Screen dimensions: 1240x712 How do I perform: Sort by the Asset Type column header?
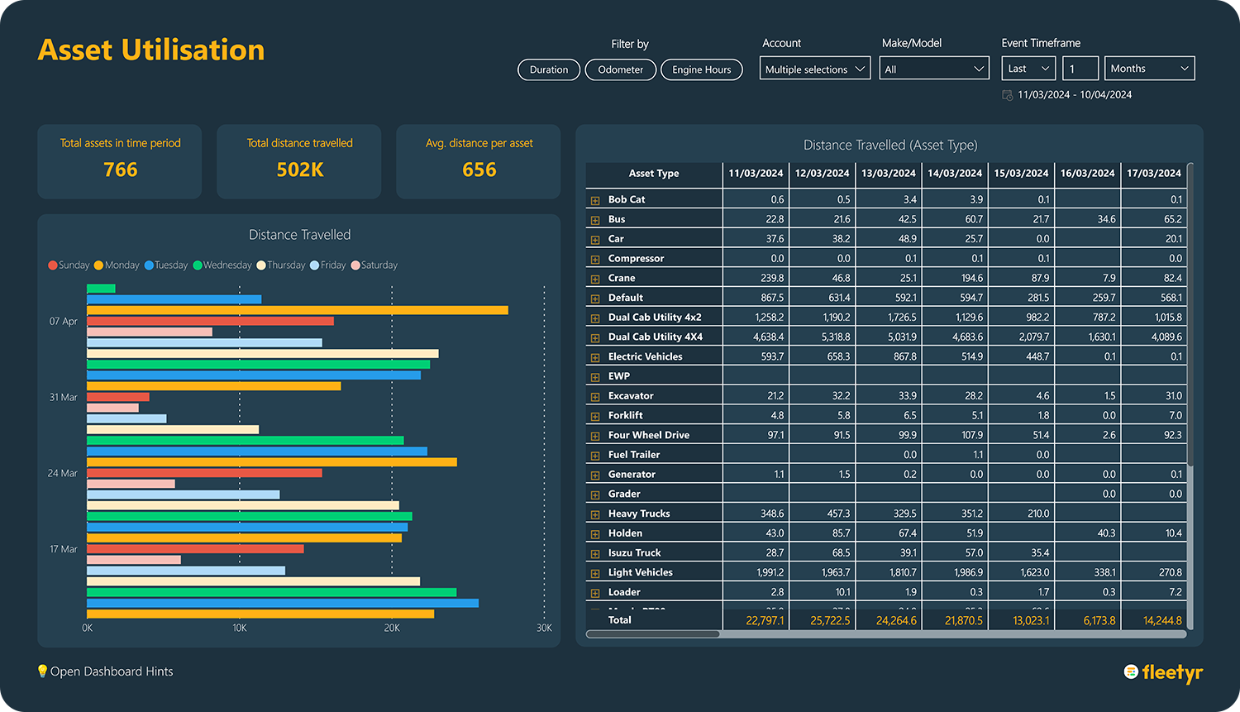tap(653, 174)
